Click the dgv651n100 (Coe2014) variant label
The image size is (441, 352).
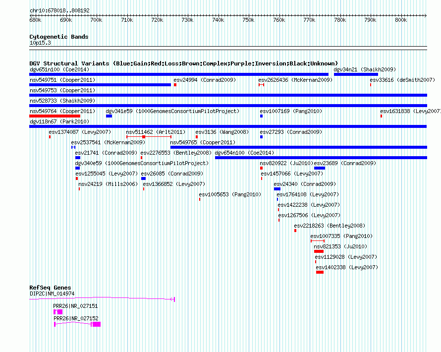click(x=59, y=69)
